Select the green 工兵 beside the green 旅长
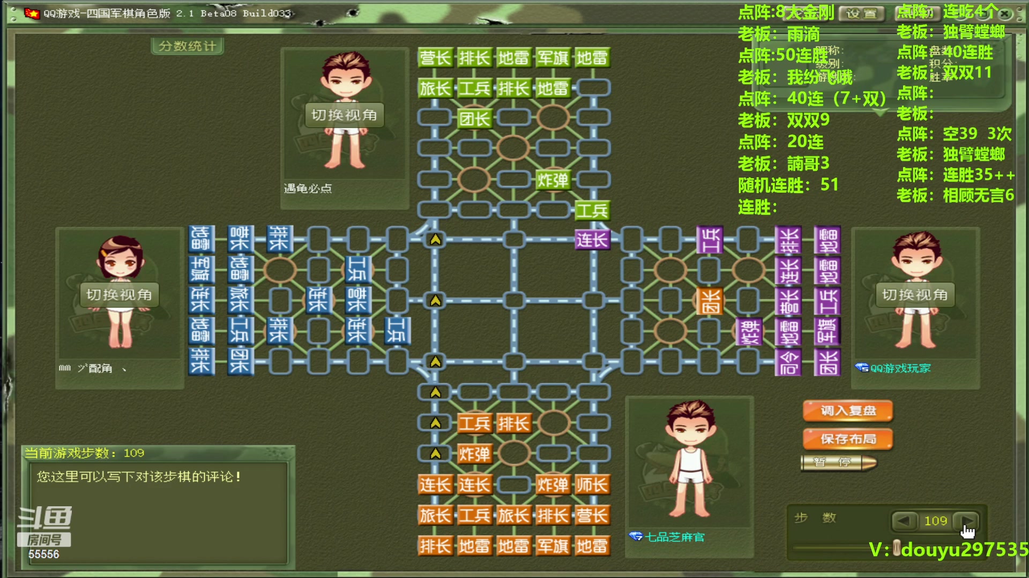 pos(474,88)
